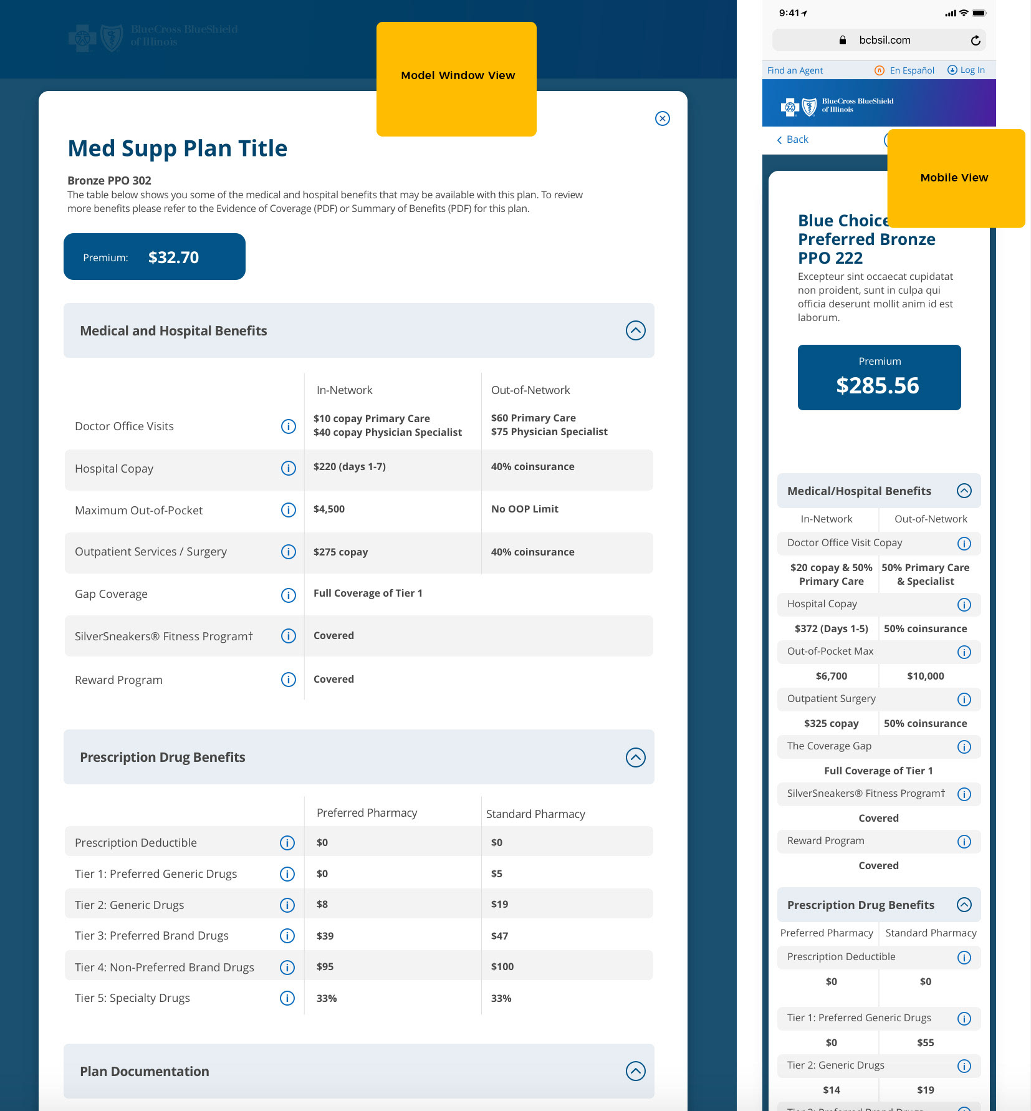The height and width of the screenshot is (1111, 1031).
Task: Go Back in mobile view
Action: point(792,140)
